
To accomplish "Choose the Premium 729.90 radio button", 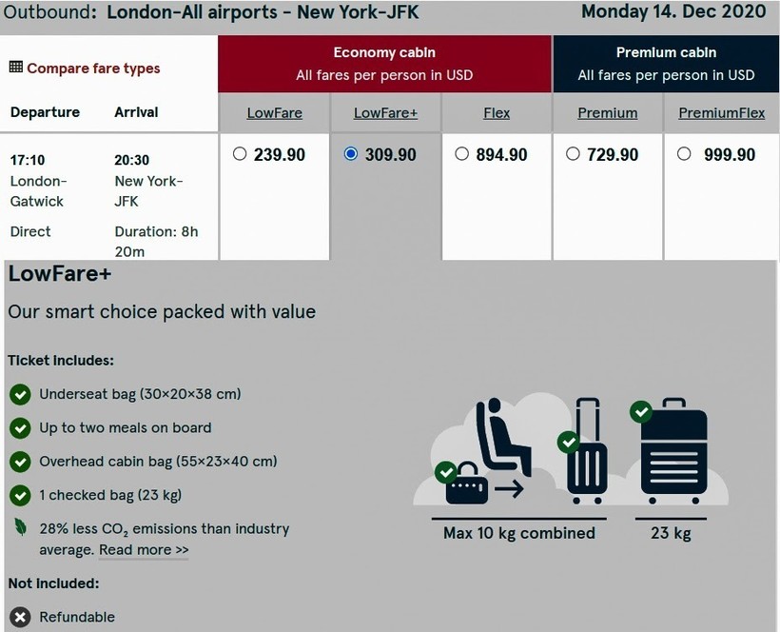I will (x=573, y=154).
